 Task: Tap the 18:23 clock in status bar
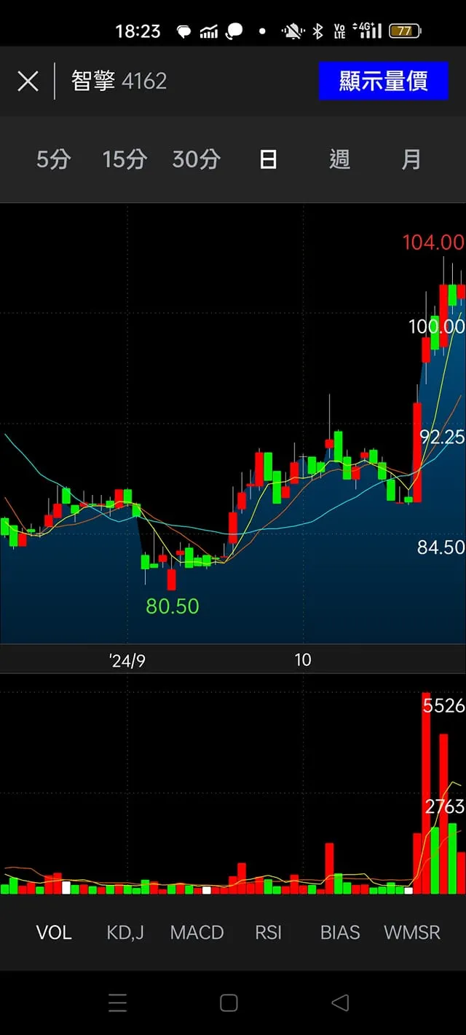pos(138,31)
